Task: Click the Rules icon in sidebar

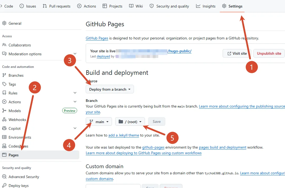Action: (x=4, y=93)
